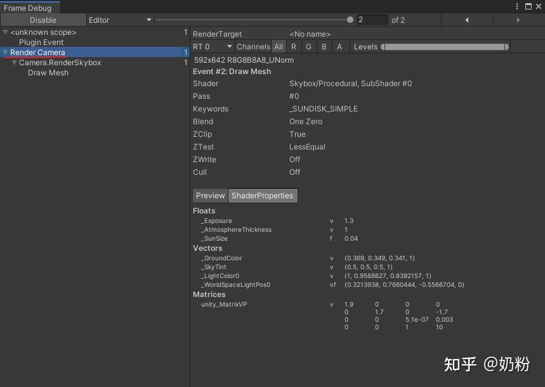Collapse the Camera.RenderSkybox group
Image resolution: width=545 pixels, height=387 pixels.
[13, 62]
